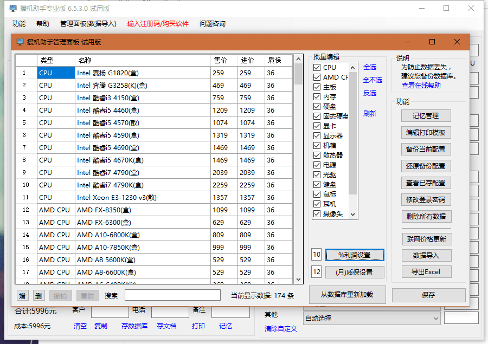Click the profit percent field showing 10
This screenshot has height=344, width=488.
coord(317,255)
